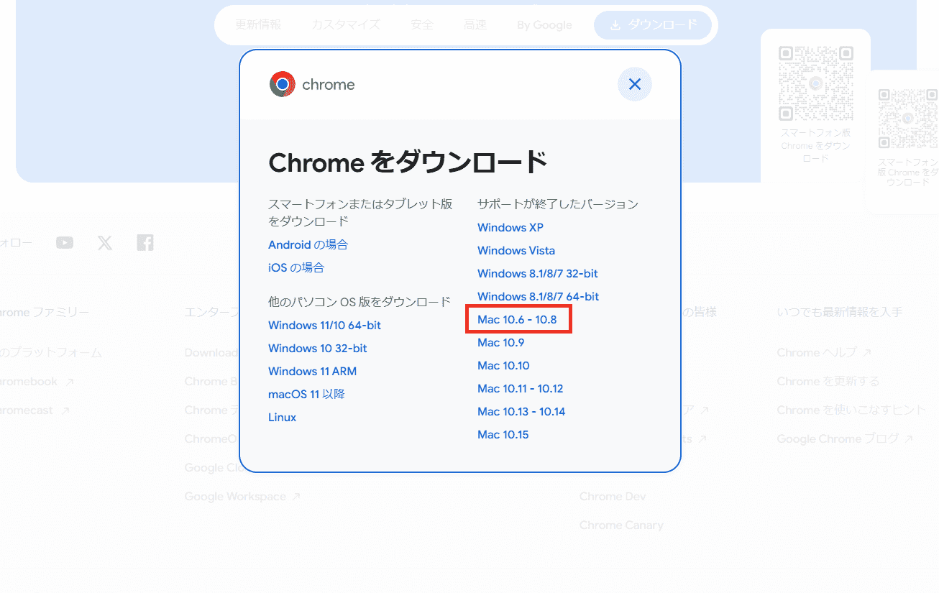
Task: Click the Mac 10.6 - 10.8 link
Action: coord(517,319)
